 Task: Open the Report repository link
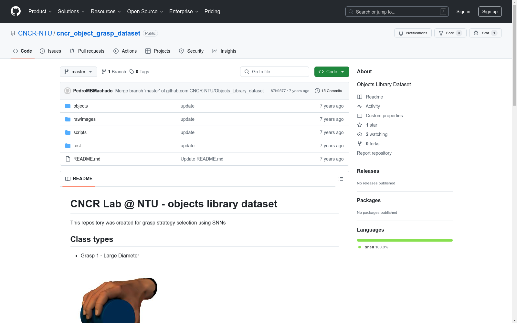coord(374,153)
